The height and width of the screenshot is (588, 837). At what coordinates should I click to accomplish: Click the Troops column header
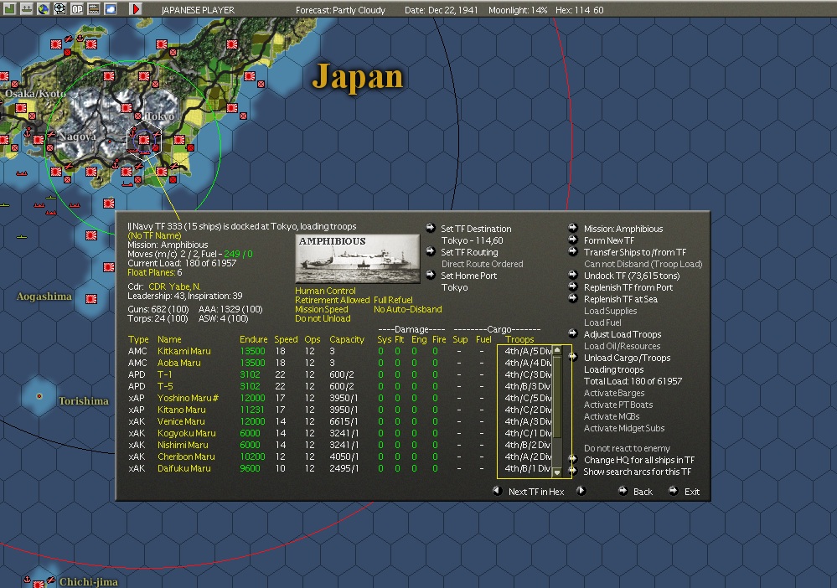[x=519, y=339]
